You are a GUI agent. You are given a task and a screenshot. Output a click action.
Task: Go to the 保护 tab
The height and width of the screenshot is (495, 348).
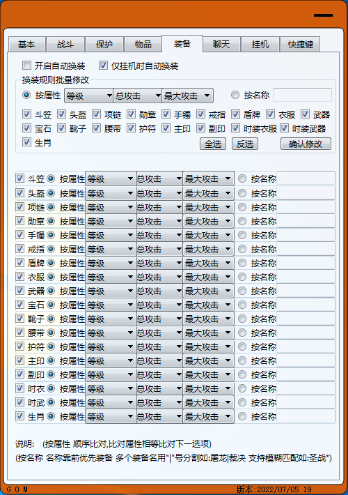pyautogui.click(x=104, y=44)
